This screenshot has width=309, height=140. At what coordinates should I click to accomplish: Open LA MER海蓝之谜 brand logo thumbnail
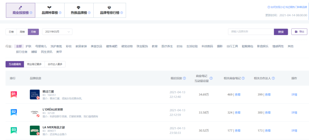tap(35, 131)
